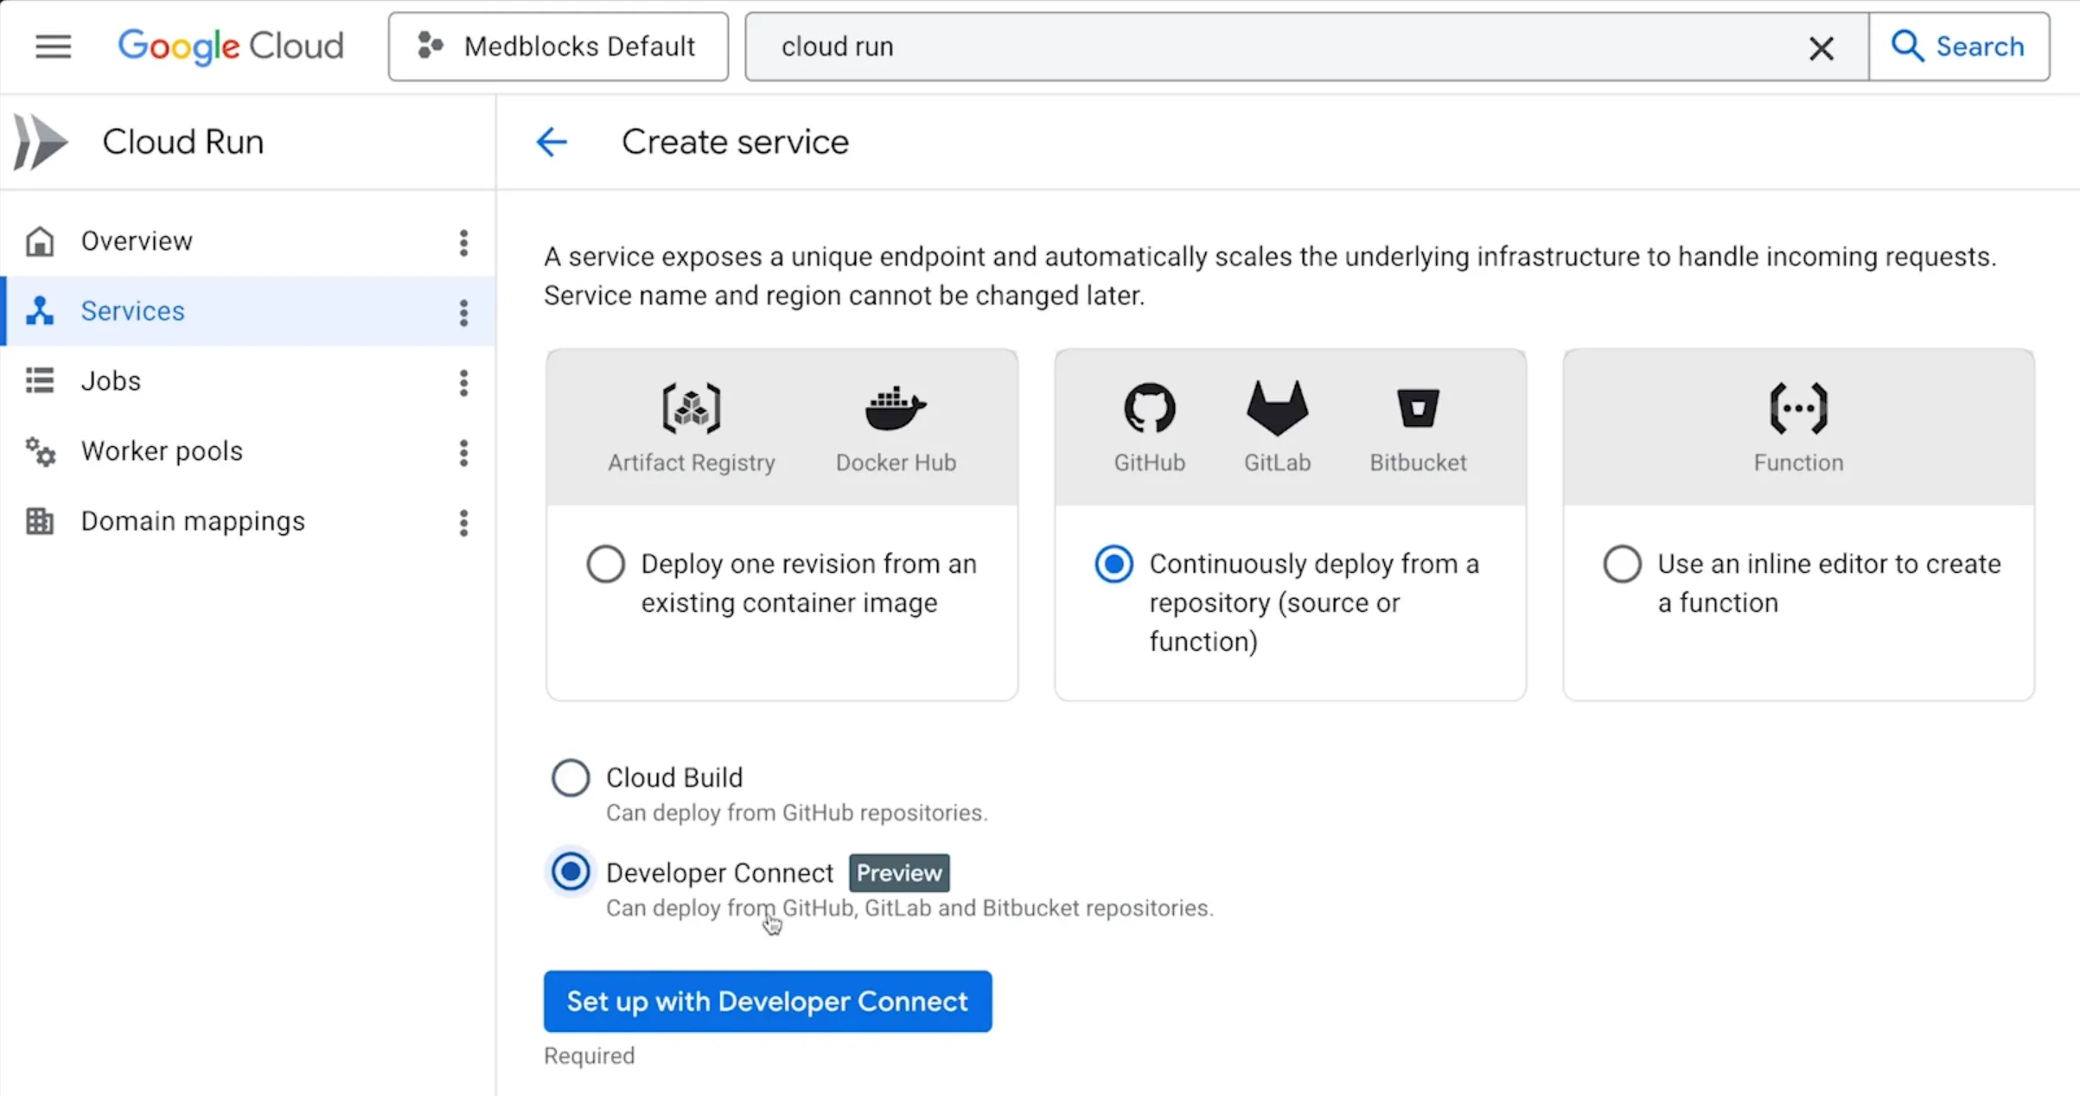Click Set up with Developer Connect button
The height and width of the screenshot is (1096, 2080).
(768, 1001)
